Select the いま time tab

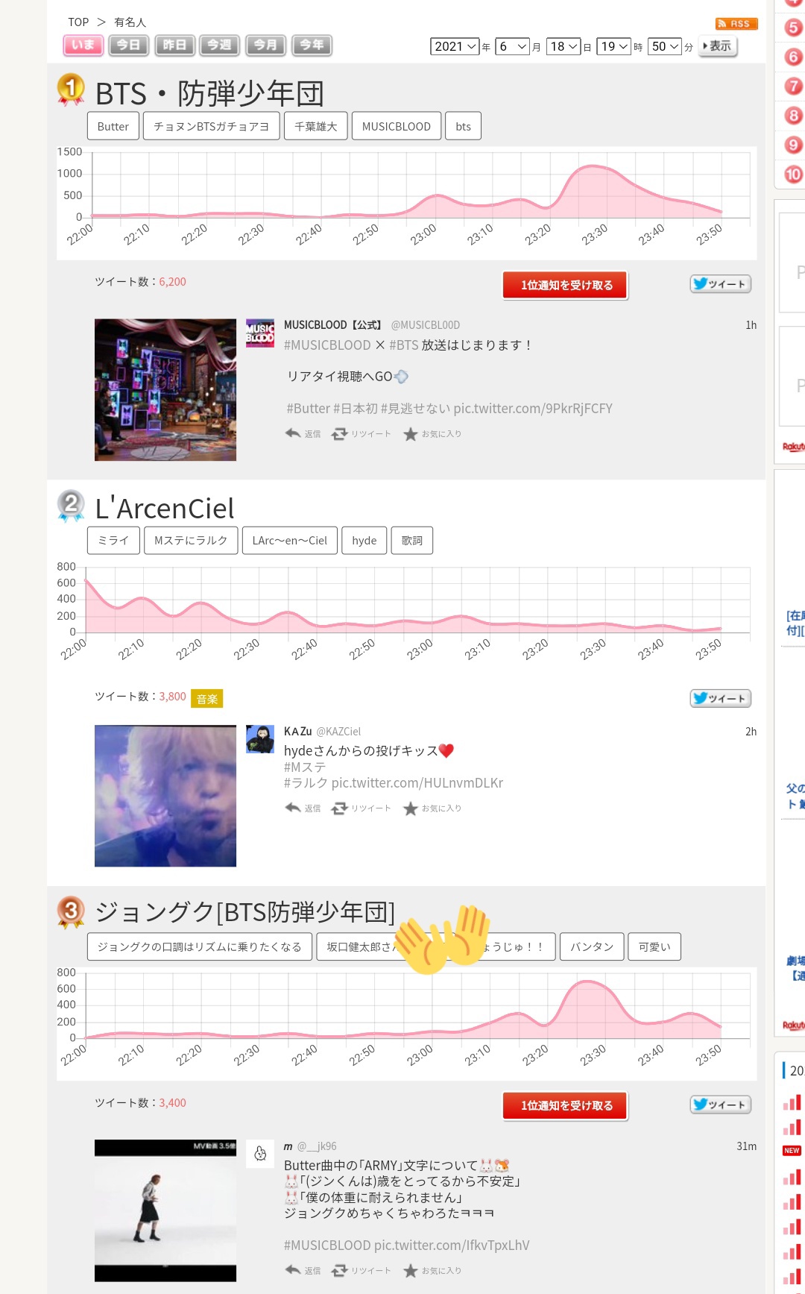[x=83, y=45]
